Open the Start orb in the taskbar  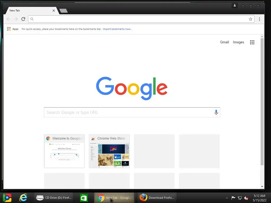click(7, 198)
